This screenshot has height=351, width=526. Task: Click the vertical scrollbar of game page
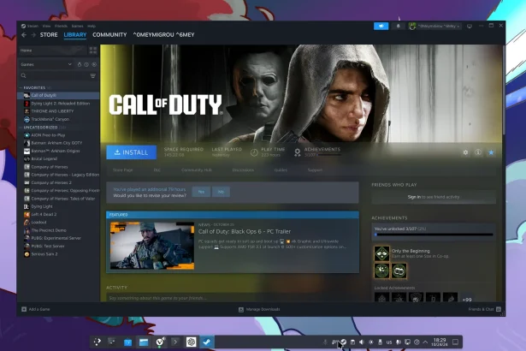pos(503,91)
